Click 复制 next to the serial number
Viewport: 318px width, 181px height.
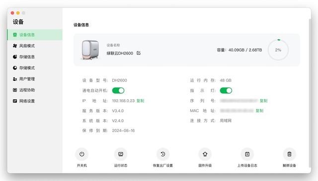[264, 101]
